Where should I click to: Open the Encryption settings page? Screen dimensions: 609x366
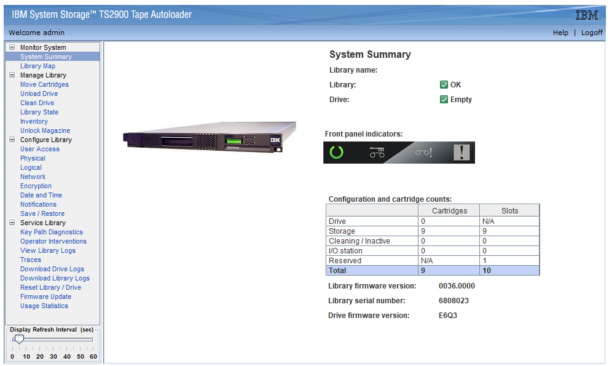(x=36, y=186)
